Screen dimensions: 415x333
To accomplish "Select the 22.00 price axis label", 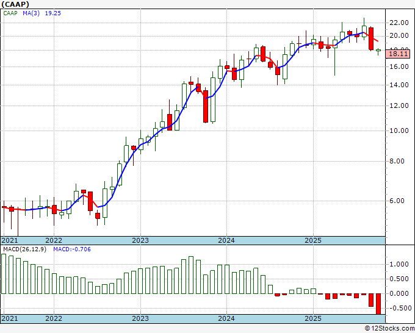I will click(x=399, y=23).
